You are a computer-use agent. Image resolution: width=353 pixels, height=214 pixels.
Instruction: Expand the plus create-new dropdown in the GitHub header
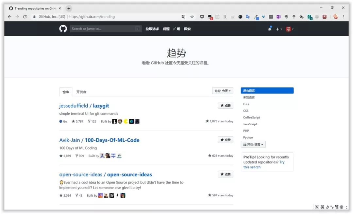pos(279,29)
